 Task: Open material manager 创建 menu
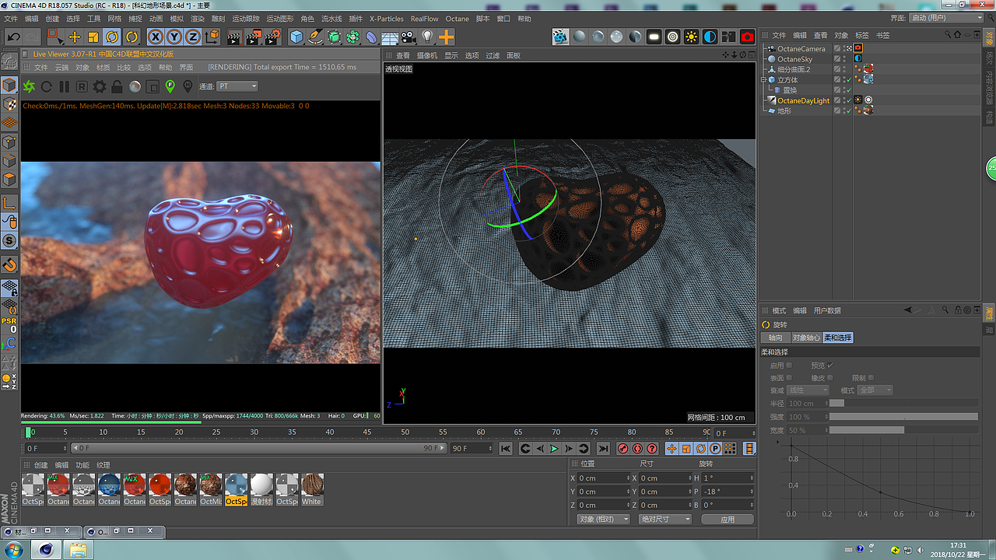(x=40, y=465)
